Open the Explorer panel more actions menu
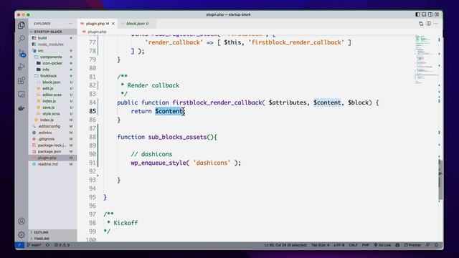 [x=70, y=24]
